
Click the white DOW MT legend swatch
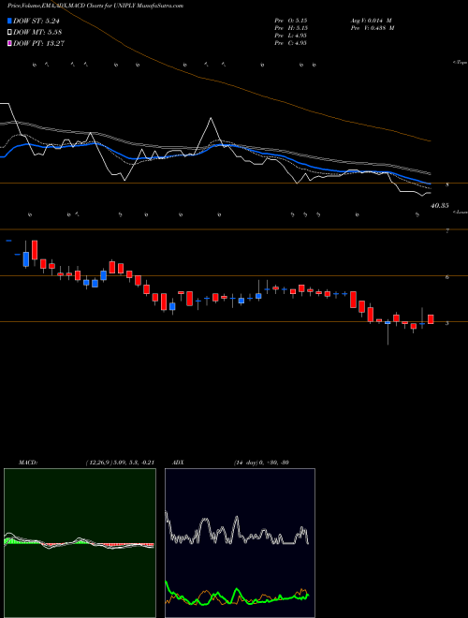[x=9, y=33]
